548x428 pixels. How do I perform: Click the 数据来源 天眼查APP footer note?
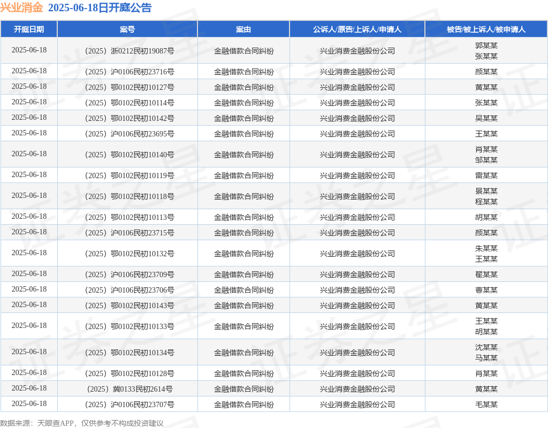tap(82, 423)
